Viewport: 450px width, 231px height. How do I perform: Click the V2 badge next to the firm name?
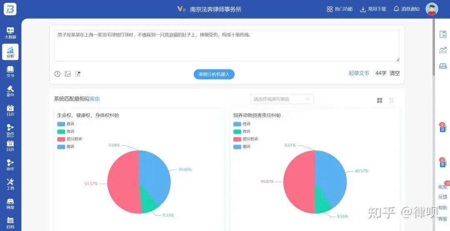pos(181,9)
